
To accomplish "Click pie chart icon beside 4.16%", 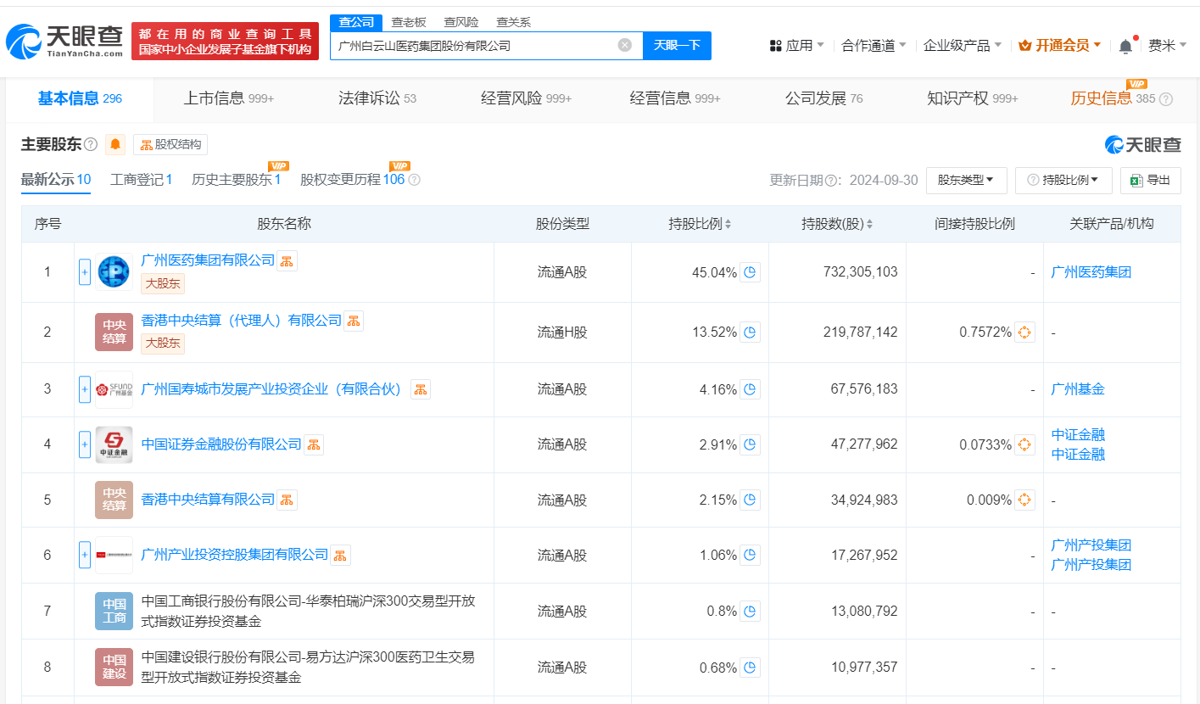I will point(750,389).
